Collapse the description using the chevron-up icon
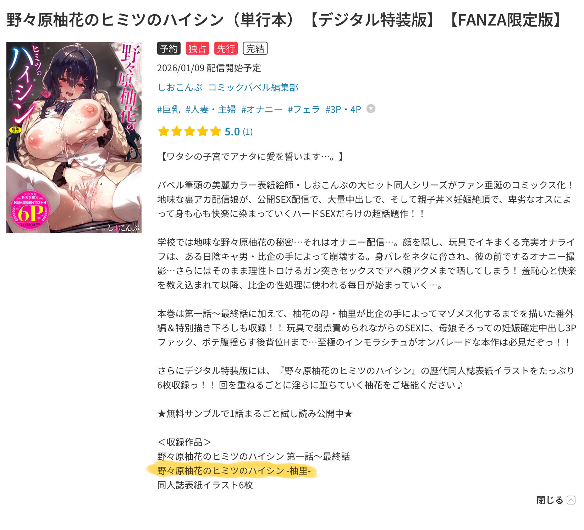 (x=571, y=500)
